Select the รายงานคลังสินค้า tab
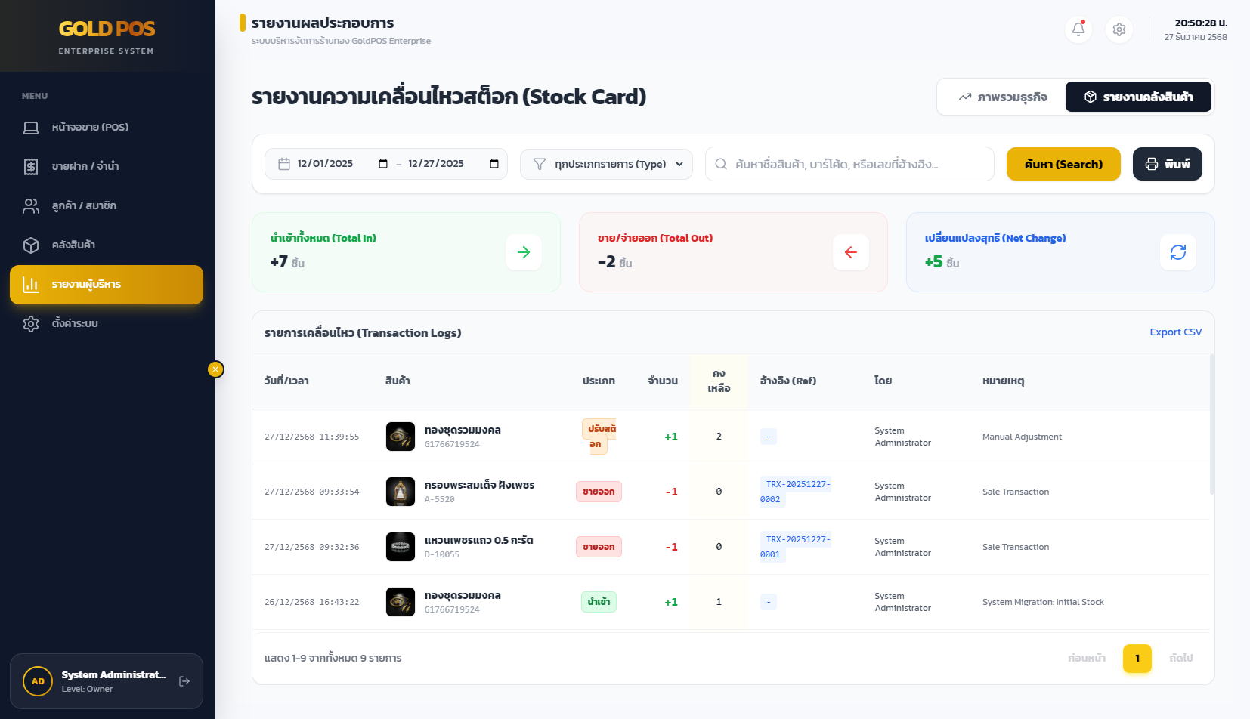Image resolution: width=1250 pixels, height=719 pixels. (x=1138, y=97)
